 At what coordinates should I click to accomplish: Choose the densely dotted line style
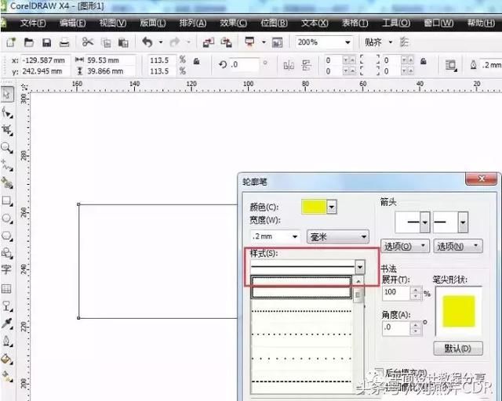pyautogui.click(x=301, y=311)
